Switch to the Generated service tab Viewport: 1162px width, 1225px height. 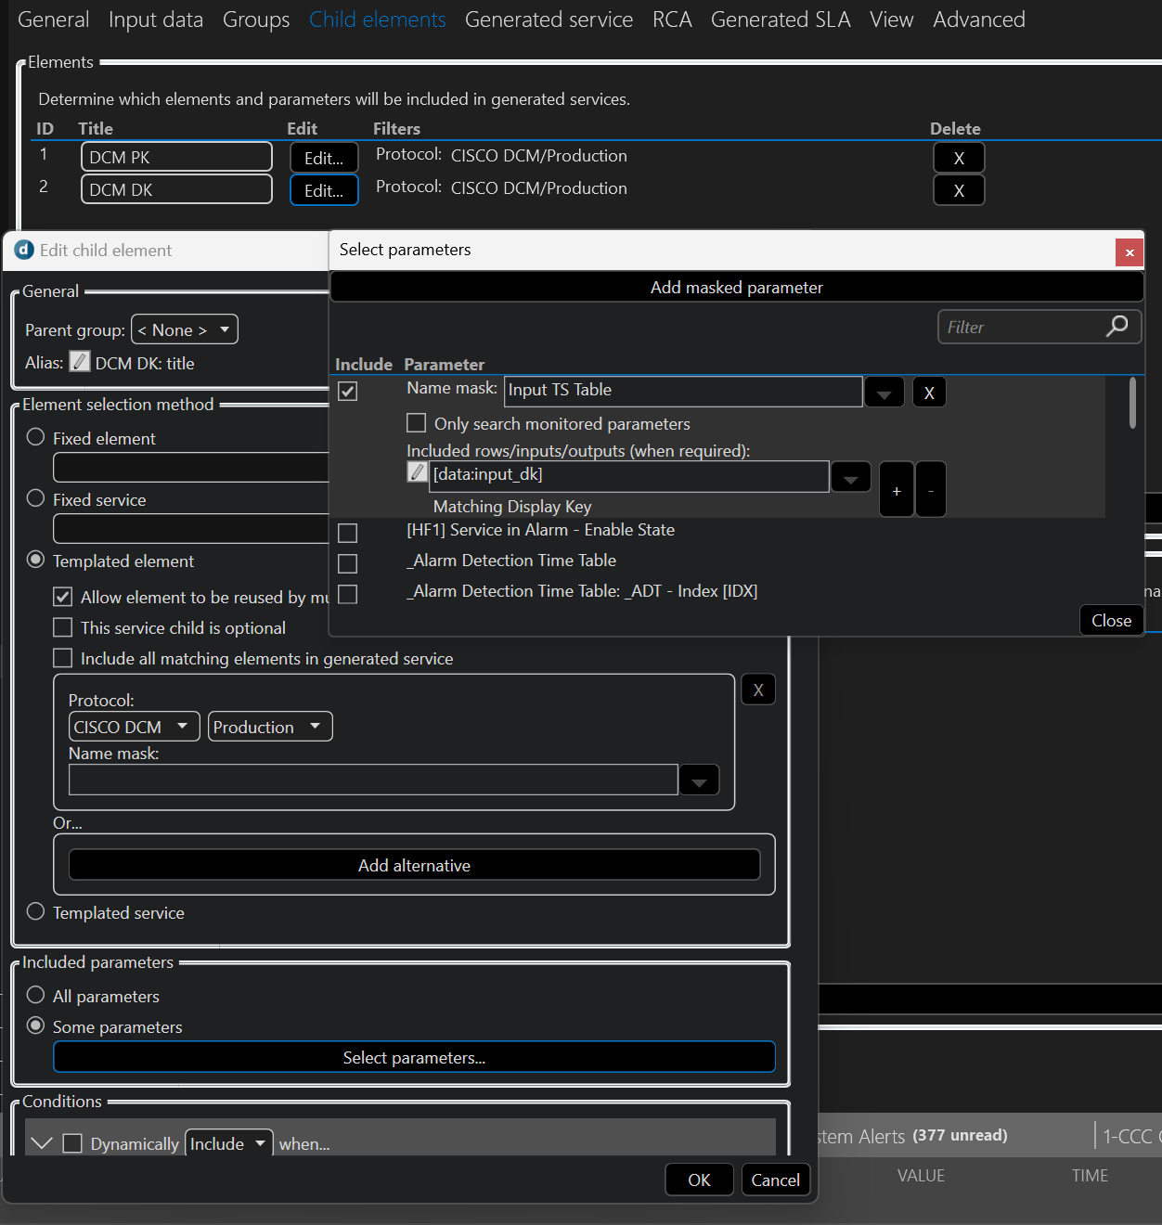click(549, 19)
